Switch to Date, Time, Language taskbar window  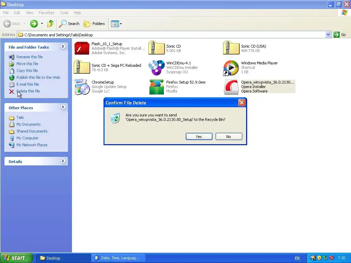[118, 258]
